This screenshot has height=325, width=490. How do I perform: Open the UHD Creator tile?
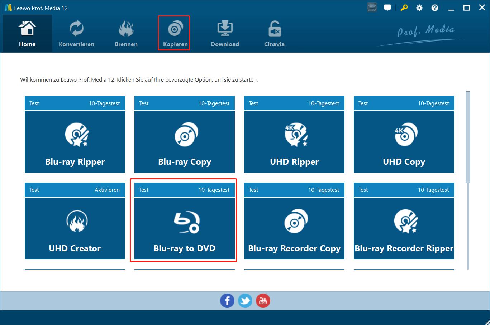click(x=75, y=228)
